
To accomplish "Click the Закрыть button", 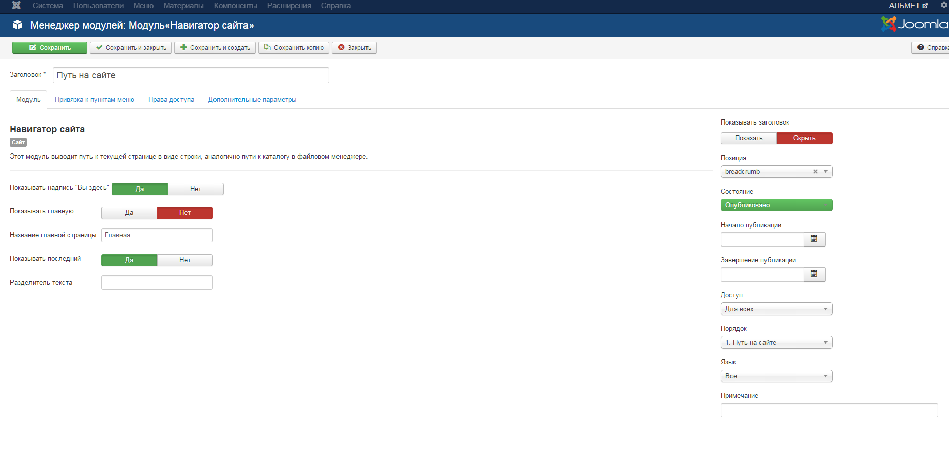I will click(x=354, y=48).
